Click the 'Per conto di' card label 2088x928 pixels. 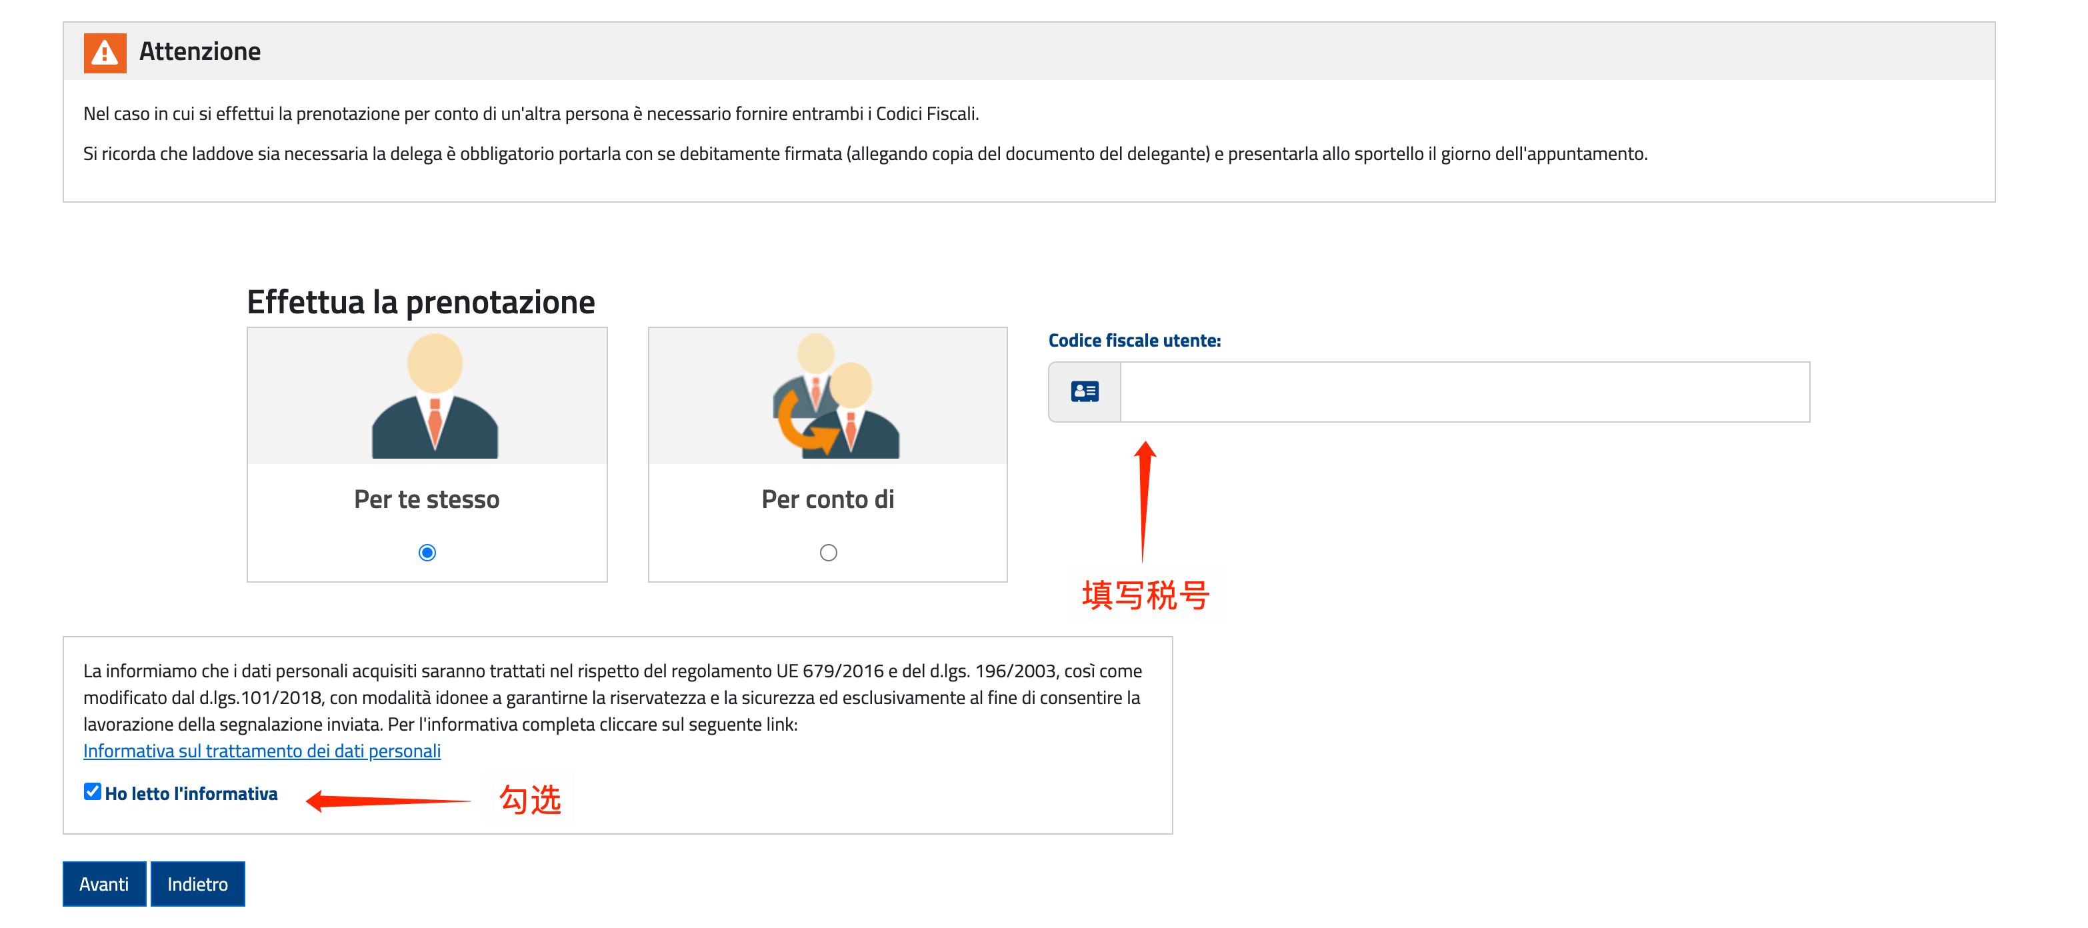click(x=829, y=499)
